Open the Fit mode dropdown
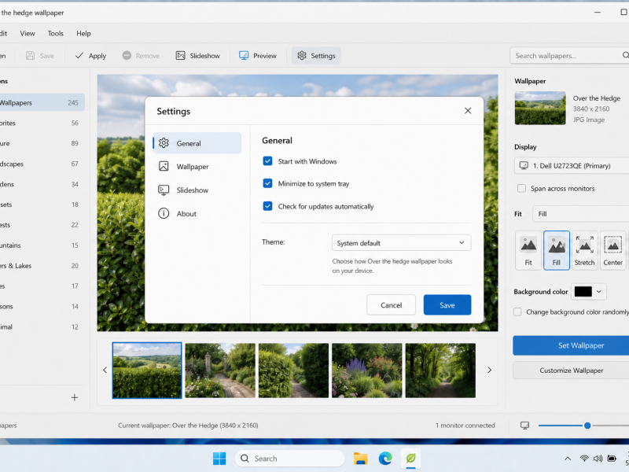The height and width of the screenshot is (472, 629). click(x=581, y=214)
